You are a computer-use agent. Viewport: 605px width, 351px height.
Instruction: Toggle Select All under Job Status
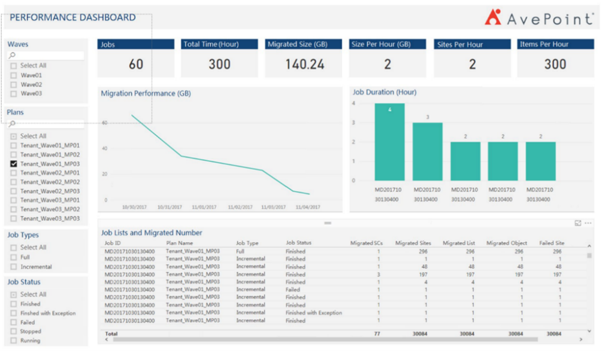coord(14,295)
